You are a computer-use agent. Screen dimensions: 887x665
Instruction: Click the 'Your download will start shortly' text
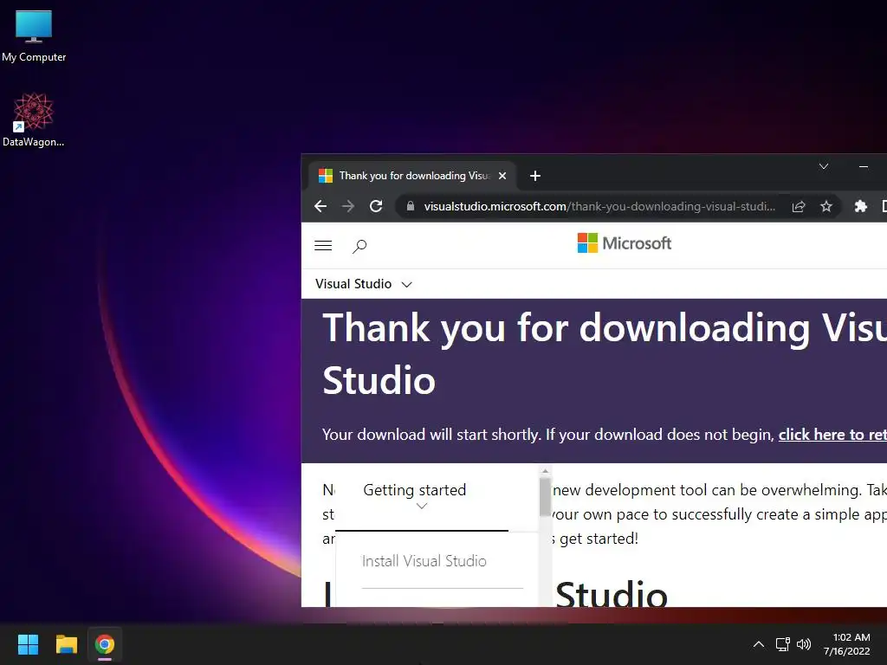point(431,435)
